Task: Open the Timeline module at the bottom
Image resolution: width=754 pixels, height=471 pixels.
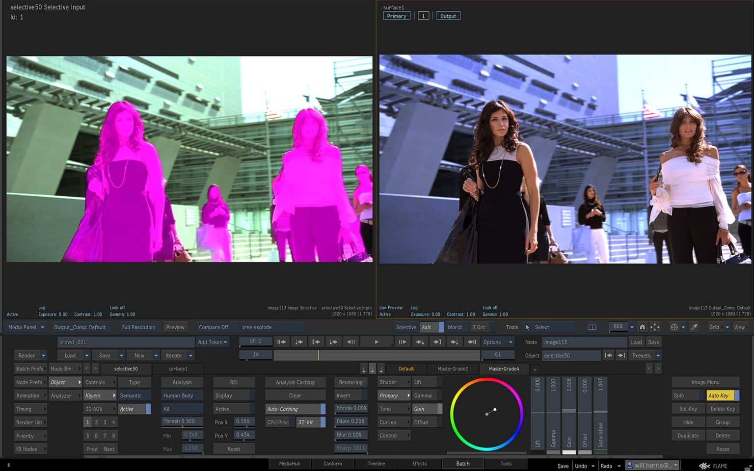Action: [x=376, y=463]
